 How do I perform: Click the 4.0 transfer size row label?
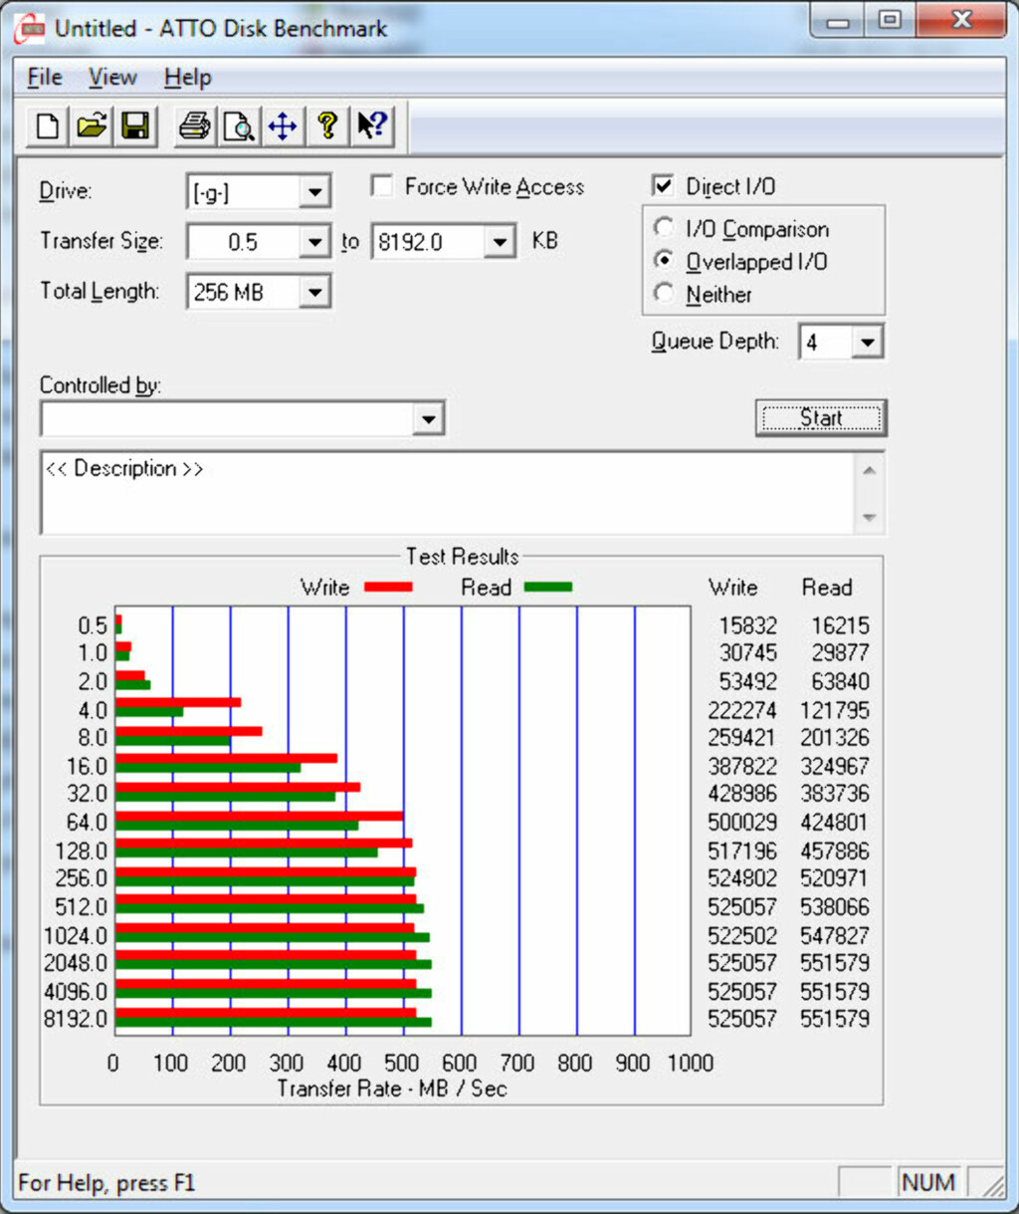(x=93, y=710)
